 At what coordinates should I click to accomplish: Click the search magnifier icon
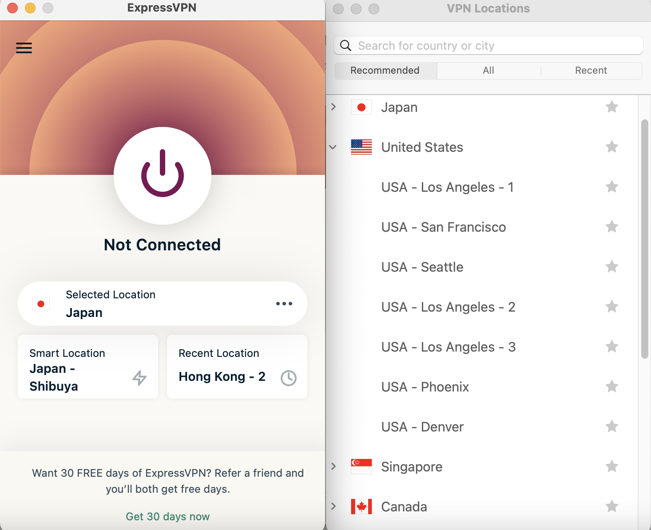(x=345, y=45)
